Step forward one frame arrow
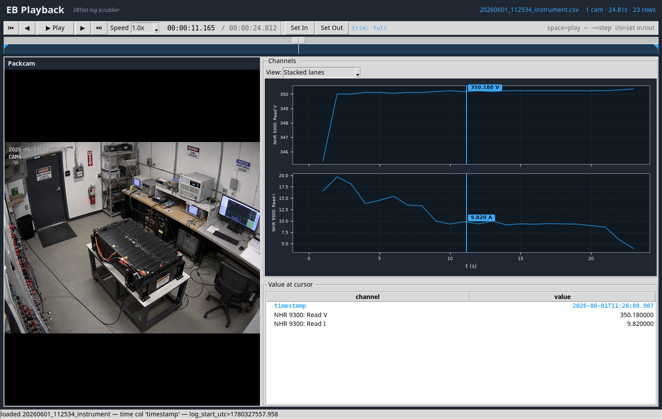Viewport: 662px width, 419px height. click(83, 28)
